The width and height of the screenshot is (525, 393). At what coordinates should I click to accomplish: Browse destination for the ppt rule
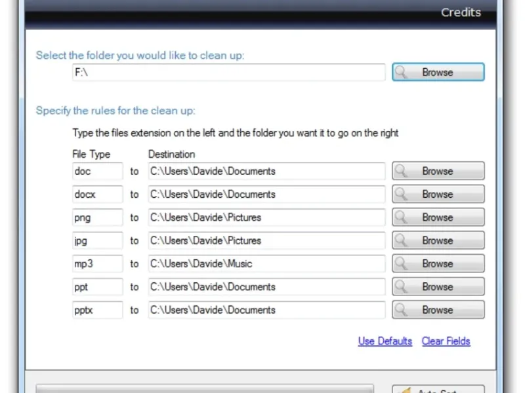(438, 286)
